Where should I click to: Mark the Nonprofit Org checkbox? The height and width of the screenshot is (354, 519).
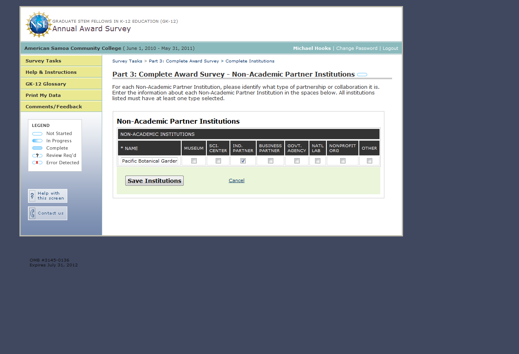(x=343, y=161)
